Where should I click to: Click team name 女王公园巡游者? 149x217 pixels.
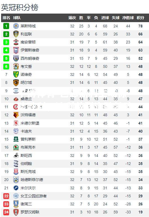coord(34,196)
